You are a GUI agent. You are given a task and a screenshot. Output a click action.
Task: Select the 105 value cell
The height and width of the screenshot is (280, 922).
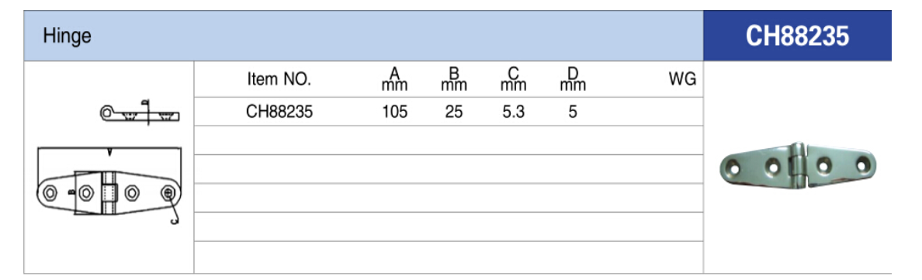click(394, 112)
